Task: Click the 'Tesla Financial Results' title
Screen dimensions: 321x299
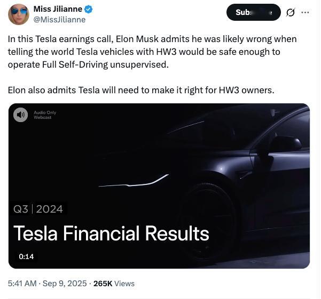Action: click(111, 233)
